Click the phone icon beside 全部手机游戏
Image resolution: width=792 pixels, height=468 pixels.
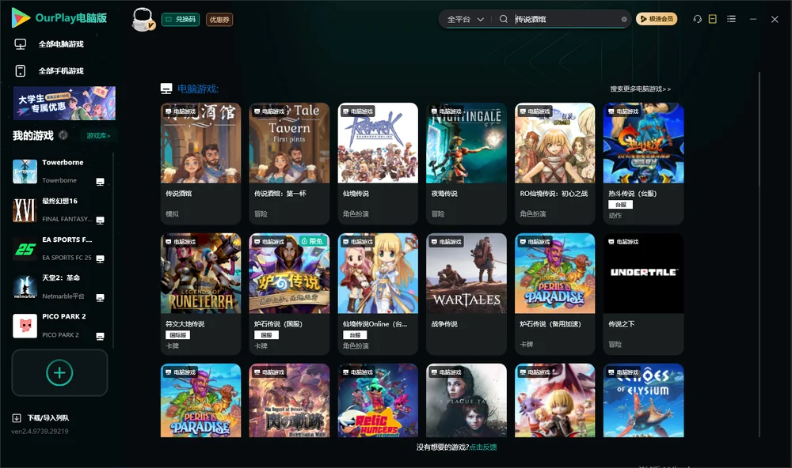21,71
